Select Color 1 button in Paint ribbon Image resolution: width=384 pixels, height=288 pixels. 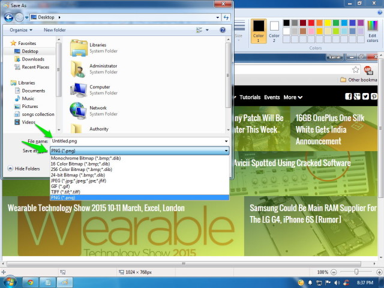click(x=259, y=31)
